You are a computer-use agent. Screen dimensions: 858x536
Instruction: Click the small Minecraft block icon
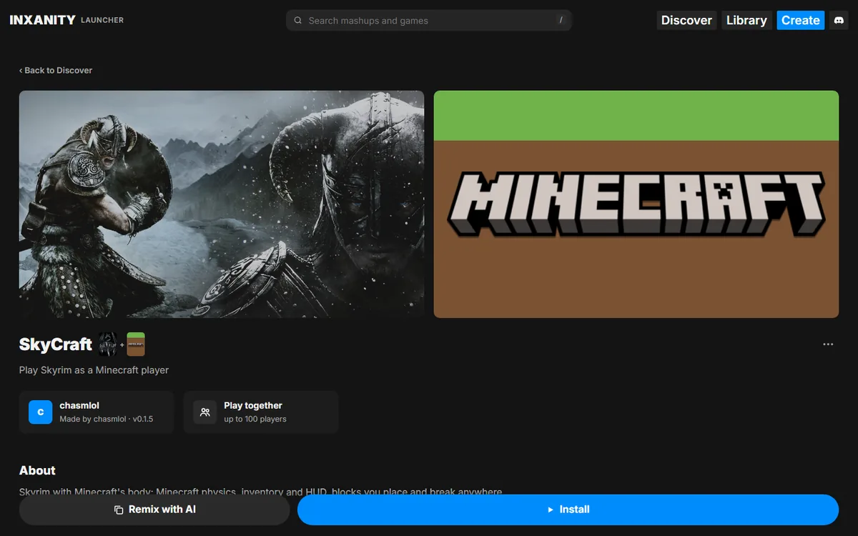coord(136,344)
